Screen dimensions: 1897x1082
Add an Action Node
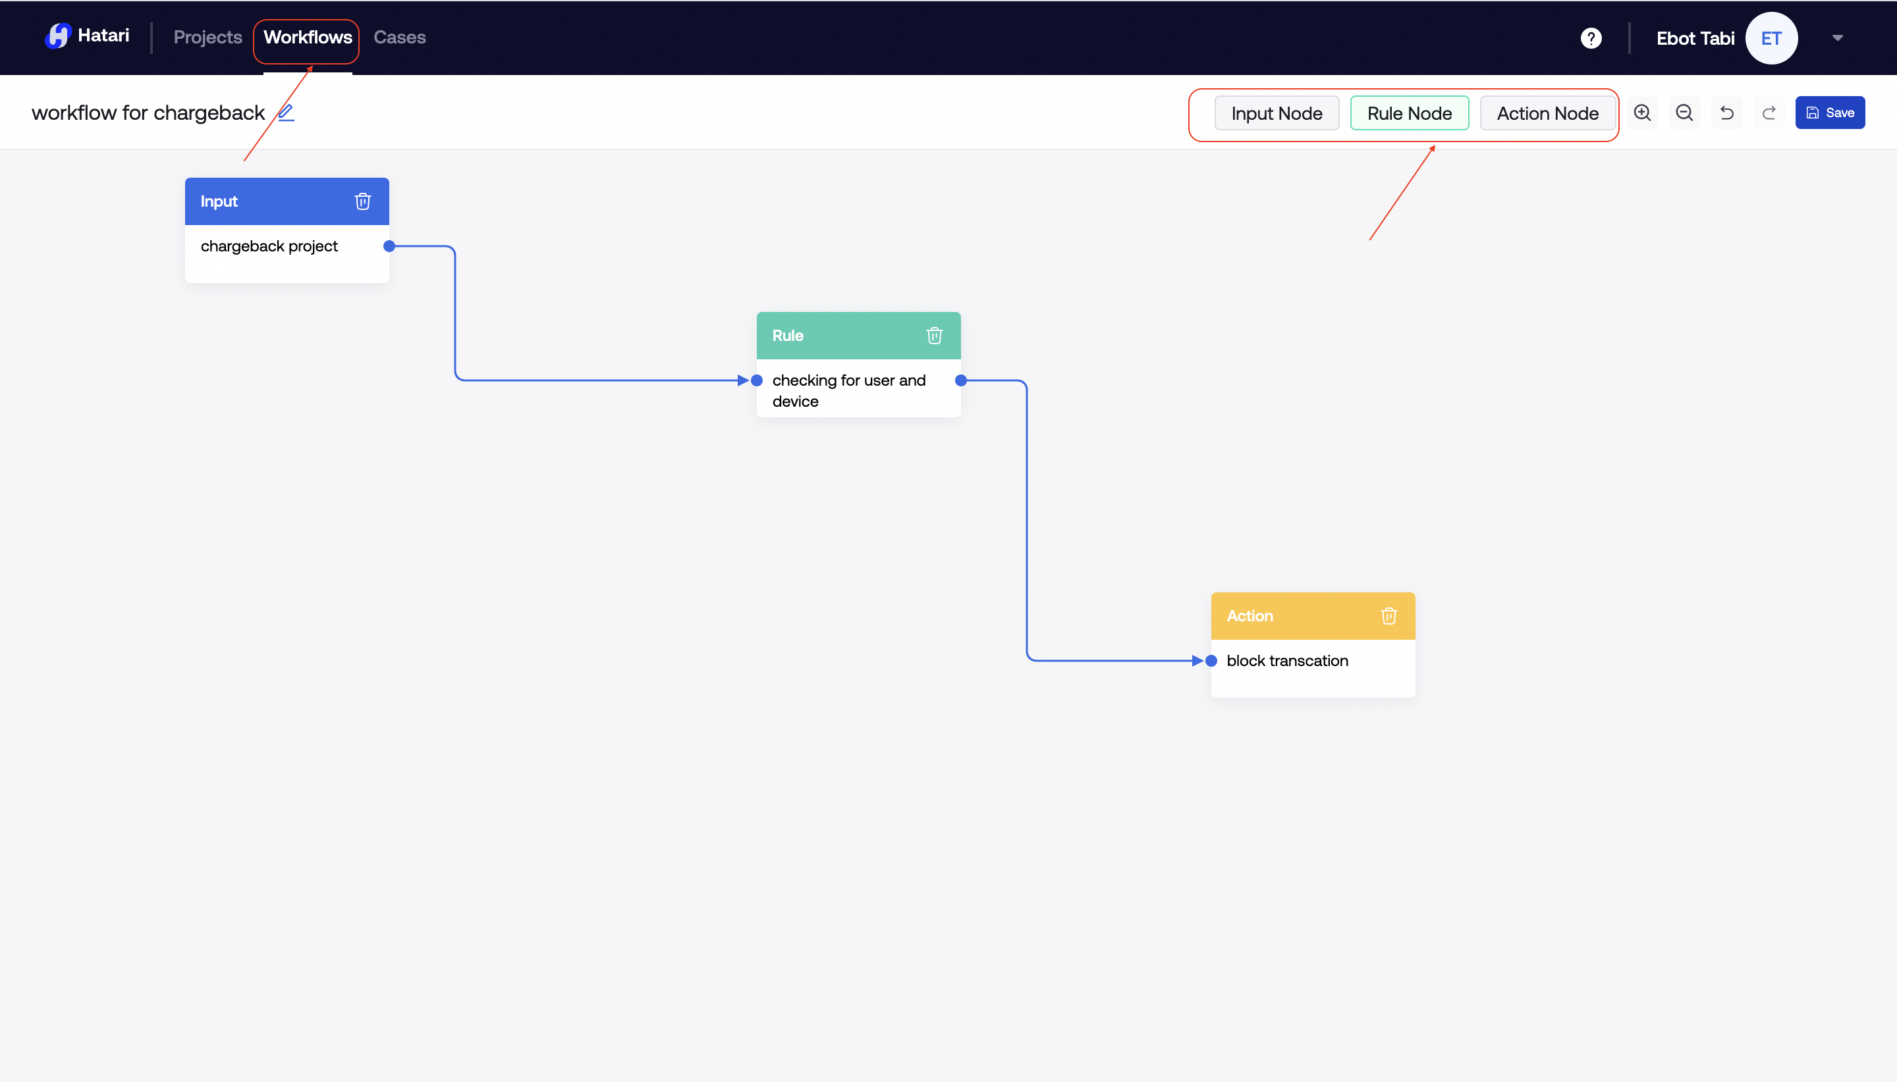(x=1547, y=113)
